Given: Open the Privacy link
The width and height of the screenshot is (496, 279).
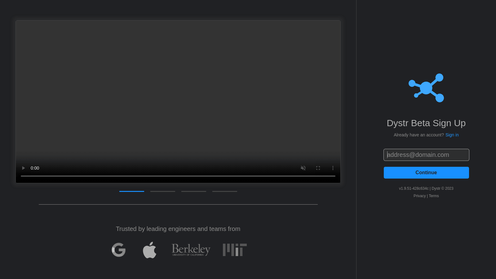Looking at the screenshot, I should click(x=419, y=196).
